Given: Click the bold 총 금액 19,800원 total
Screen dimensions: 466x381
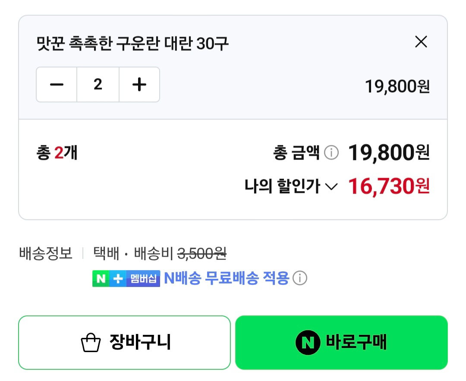Looking at the screenshot, I should coord(389,153).
